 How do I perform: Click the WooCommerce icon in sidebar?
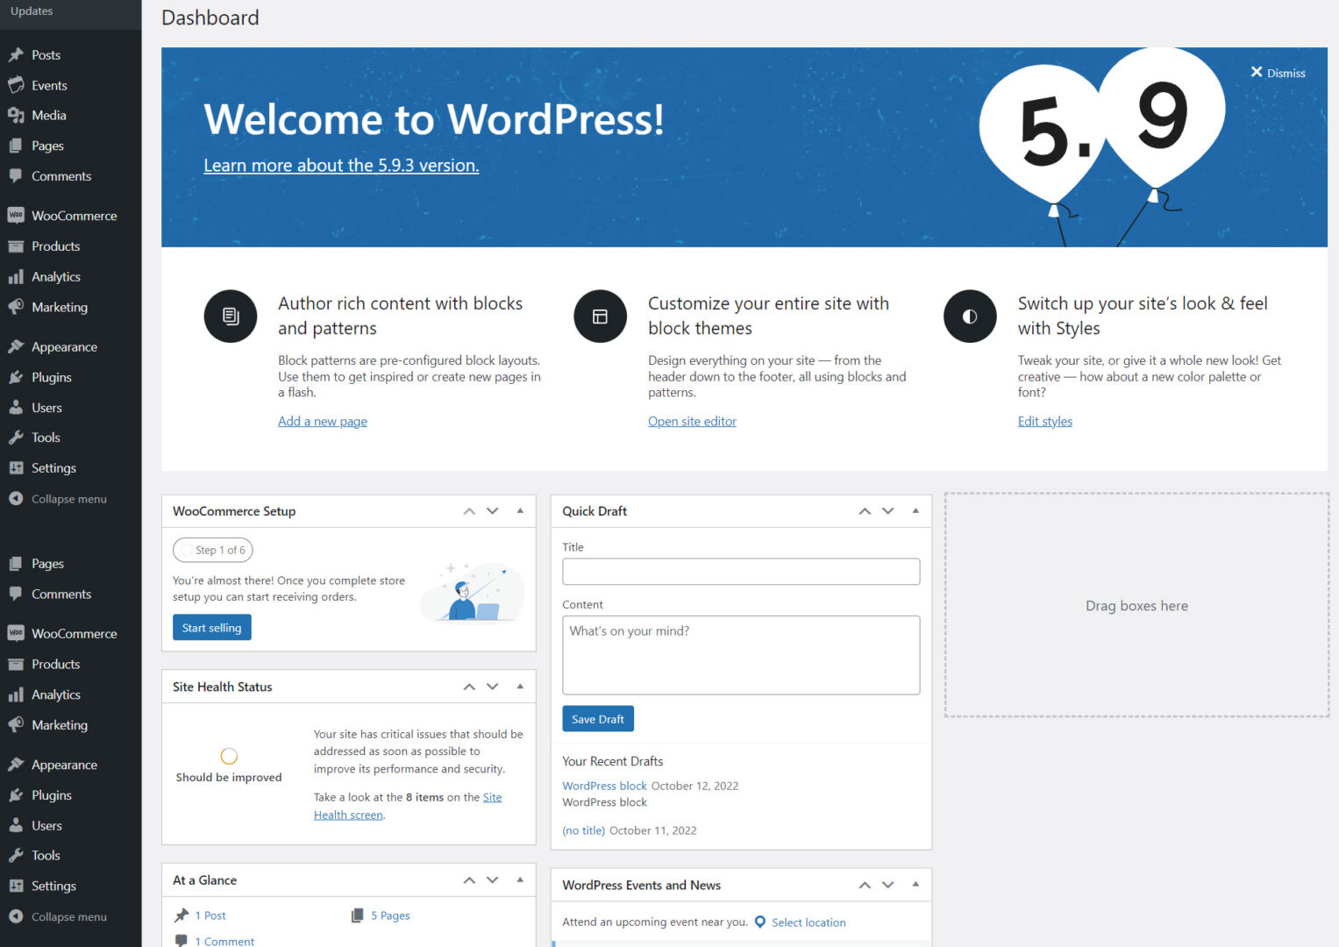click(18, 215)
